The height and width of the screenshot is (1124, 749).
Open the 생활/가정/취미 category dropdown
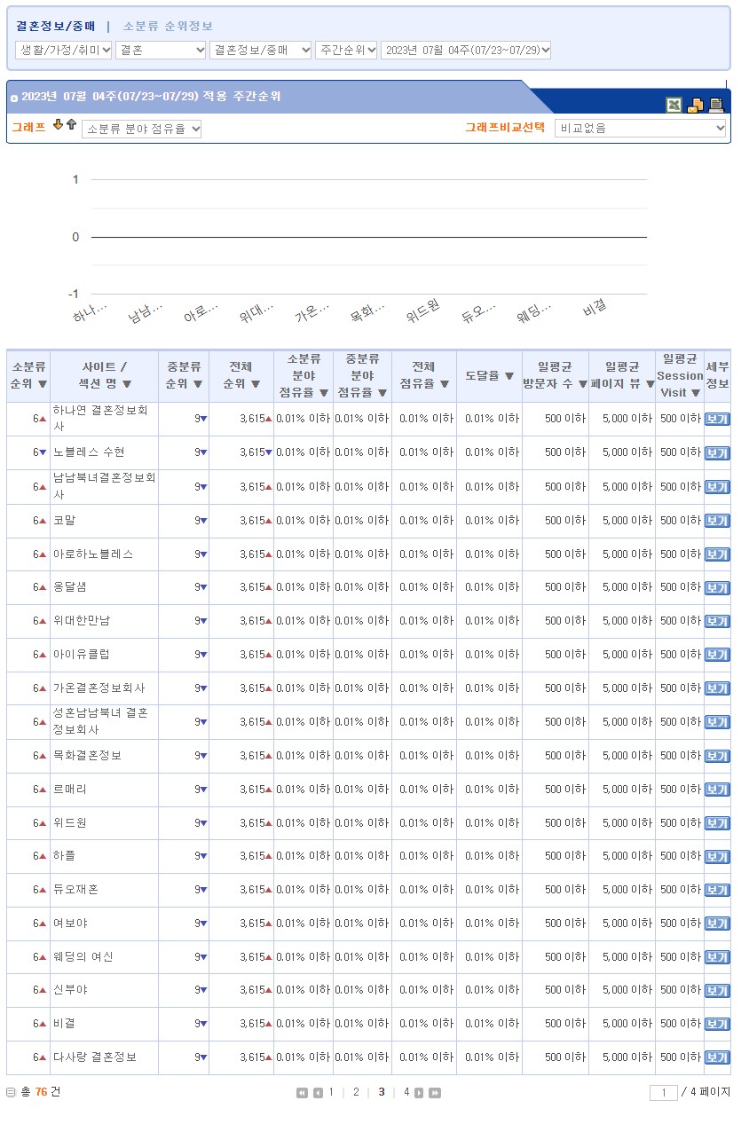click(64, 51)
